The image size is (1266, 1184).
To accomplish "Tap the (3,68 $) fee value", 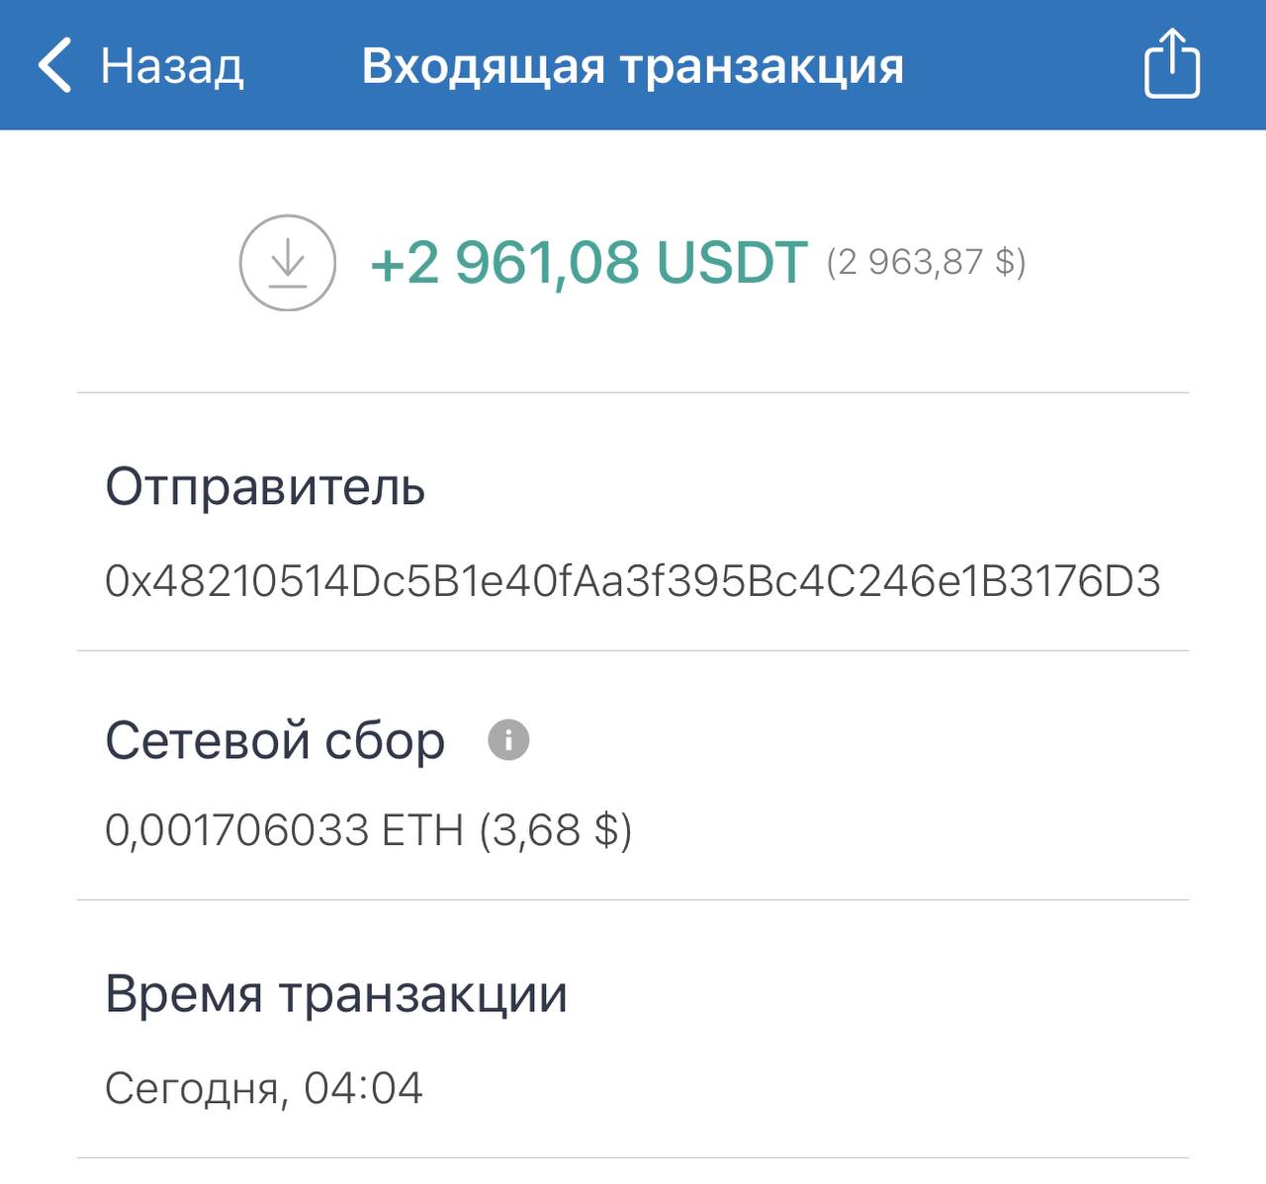I will tap(555, 830).
